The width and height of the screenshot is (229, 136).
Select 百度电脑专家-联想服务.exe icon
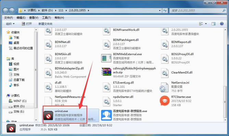[x=106, y=115]
